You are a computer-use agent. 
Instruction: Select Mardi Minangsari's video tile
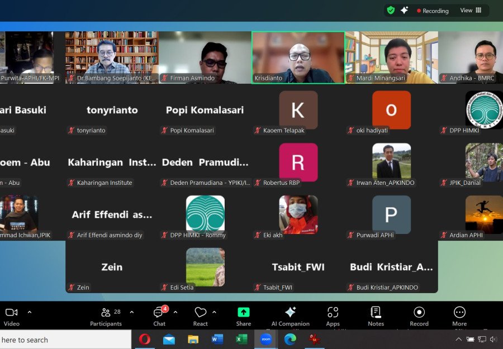(391, 58)
